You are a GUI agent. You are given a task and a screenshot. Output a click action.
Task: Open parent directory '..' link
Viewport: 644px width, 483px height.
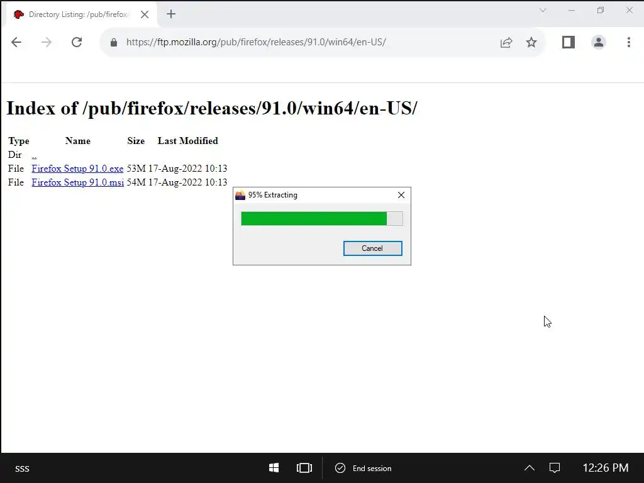click(x=34, y=155)
